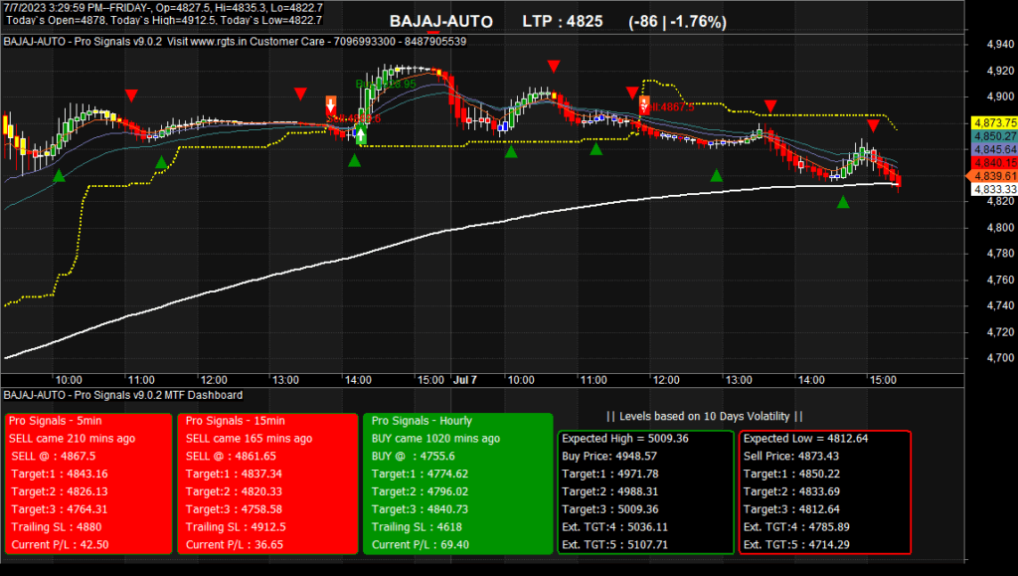This screenshot has height=576, width=1018.
Task: Click the yellow 4,873.75 price tag
Action: (994, 122)
